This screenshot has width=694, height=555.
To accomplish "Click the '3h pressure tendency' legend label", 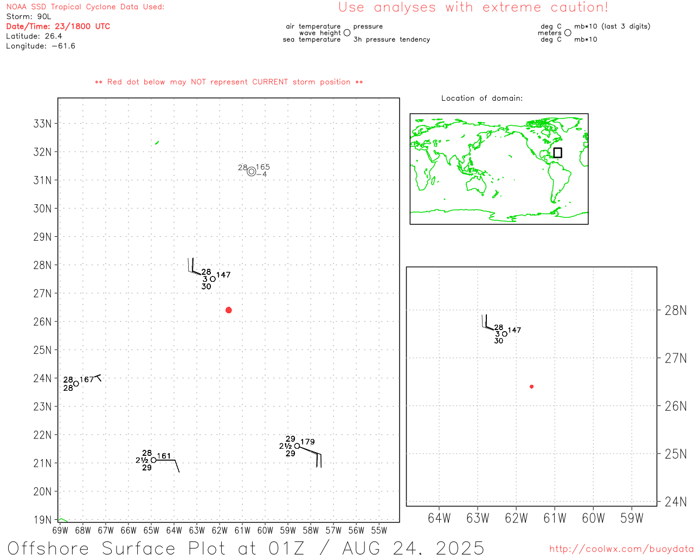I will [391, 40].
